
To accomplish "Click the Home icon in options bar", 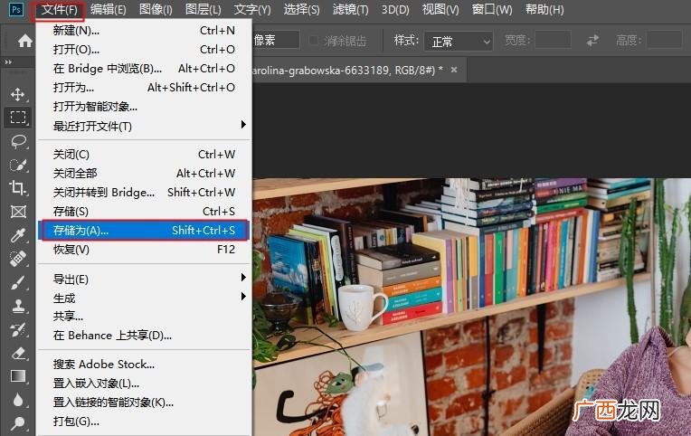I will [25, 41].
